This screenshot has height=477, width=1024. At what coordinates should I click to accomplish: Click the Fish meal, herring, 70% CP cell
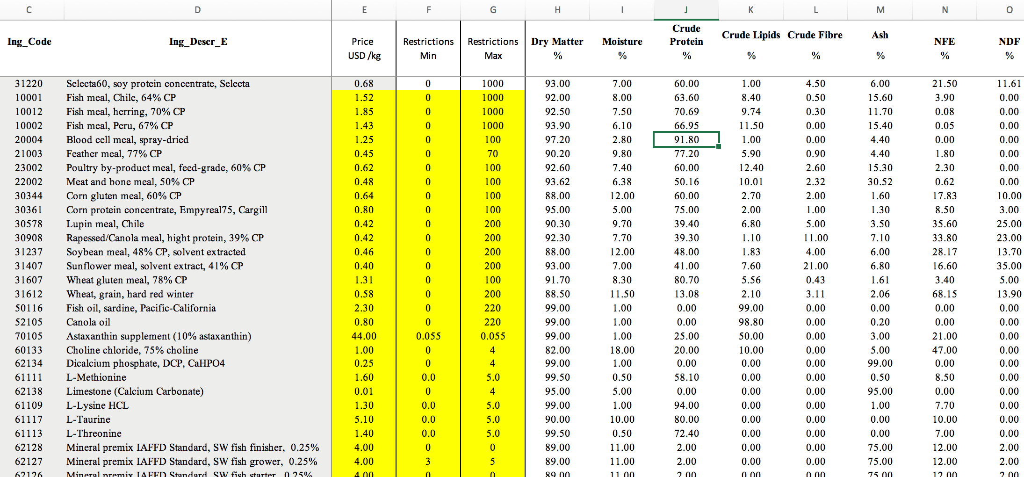pyautogui.click(x=126, y=111)
